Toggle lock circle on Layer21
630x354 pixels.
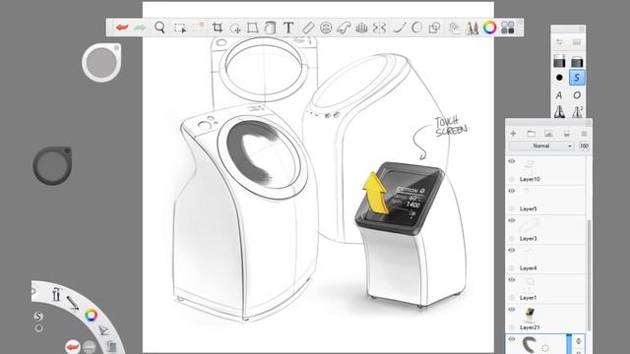512,327
